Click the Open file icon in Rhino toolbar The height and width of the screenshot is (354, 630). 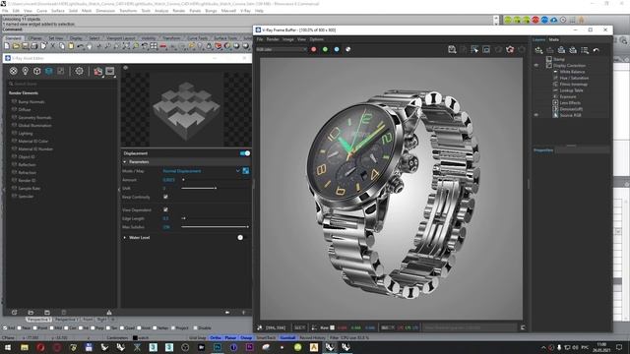click(16, 46)
